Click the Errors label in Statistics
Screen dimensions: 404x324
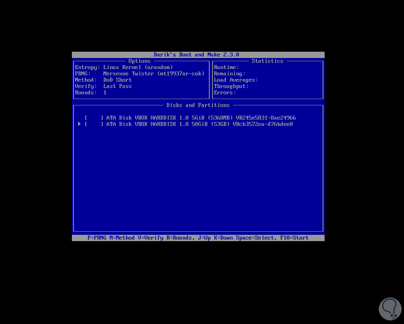225,92
